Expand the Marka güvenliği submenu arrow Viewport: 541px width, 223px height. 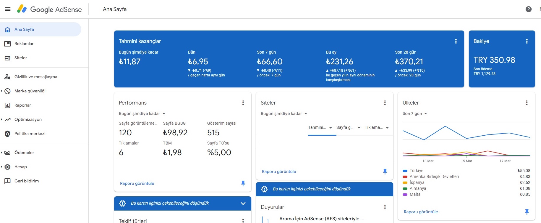pyautogui.click(x=1, y=91)
